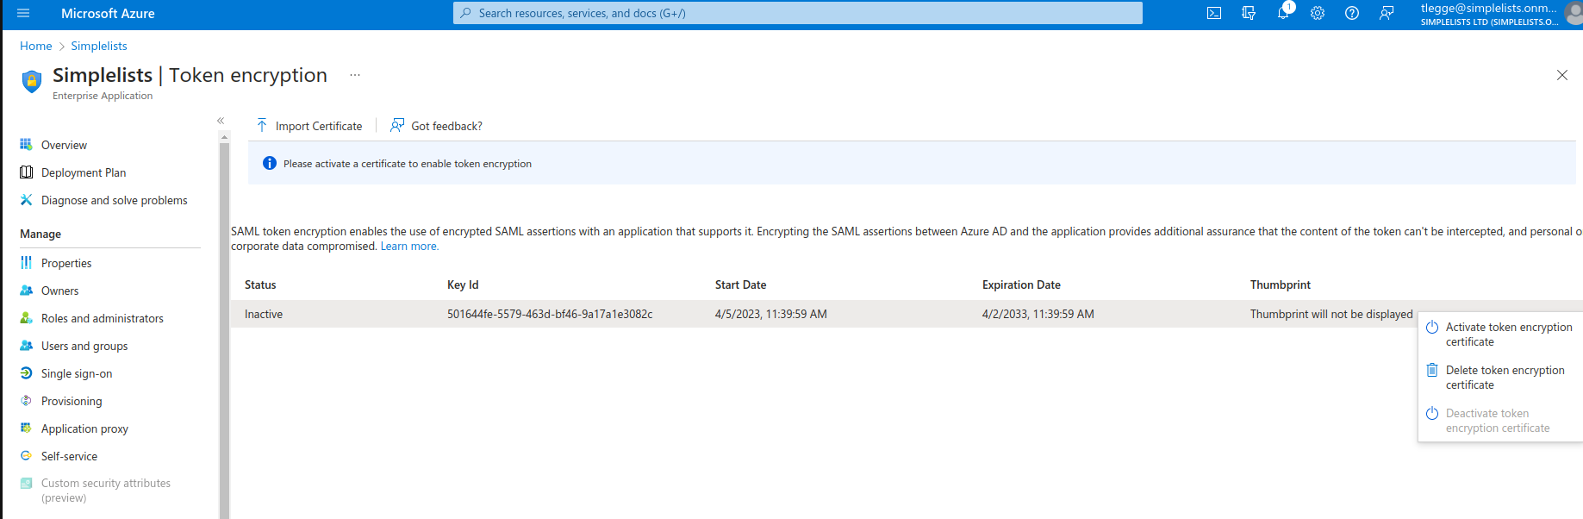Viewport: 1583px width, 519px height.
Task: Click the Single sign-on icon
Action: click(26, 373)
